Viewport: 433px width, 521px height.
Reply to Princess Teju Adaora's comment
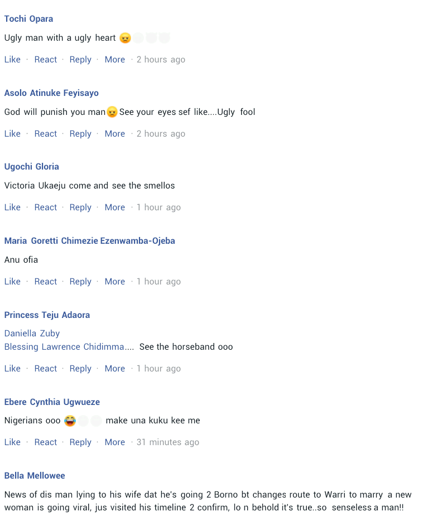click(x=80, y=369)
